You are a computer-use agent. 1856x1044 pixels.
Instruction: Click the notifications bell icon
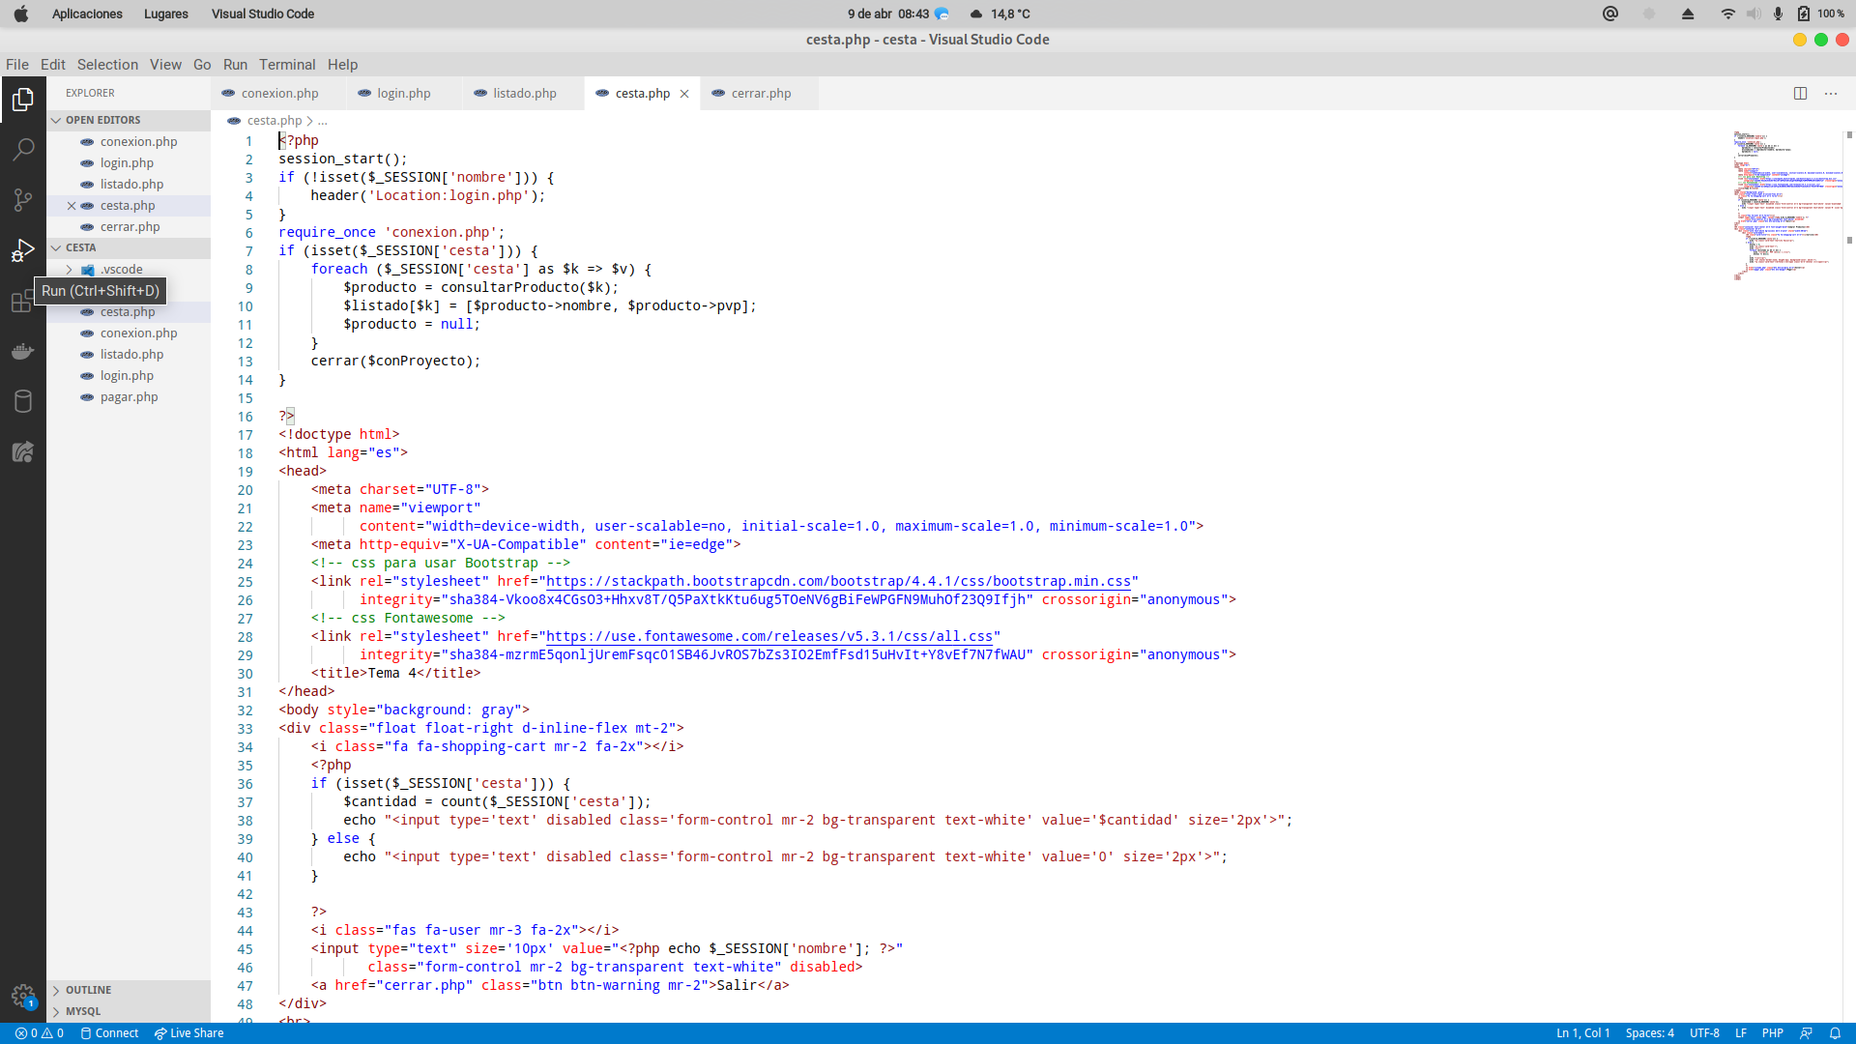(x=1835, y=1033)
